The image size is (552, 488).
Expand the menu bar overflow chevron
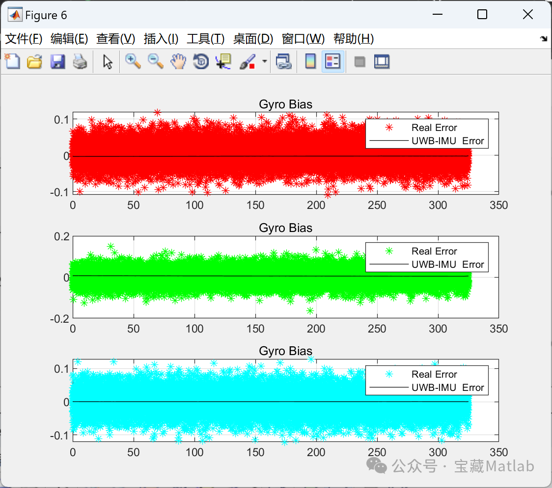coord(544,38)
